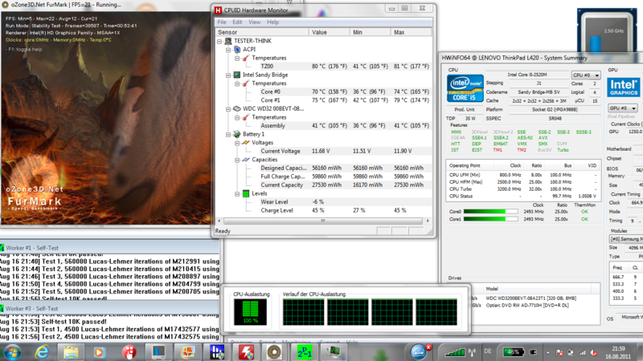643x361 pixels.
Task: Click the Value column header
Action: [329, 32]
